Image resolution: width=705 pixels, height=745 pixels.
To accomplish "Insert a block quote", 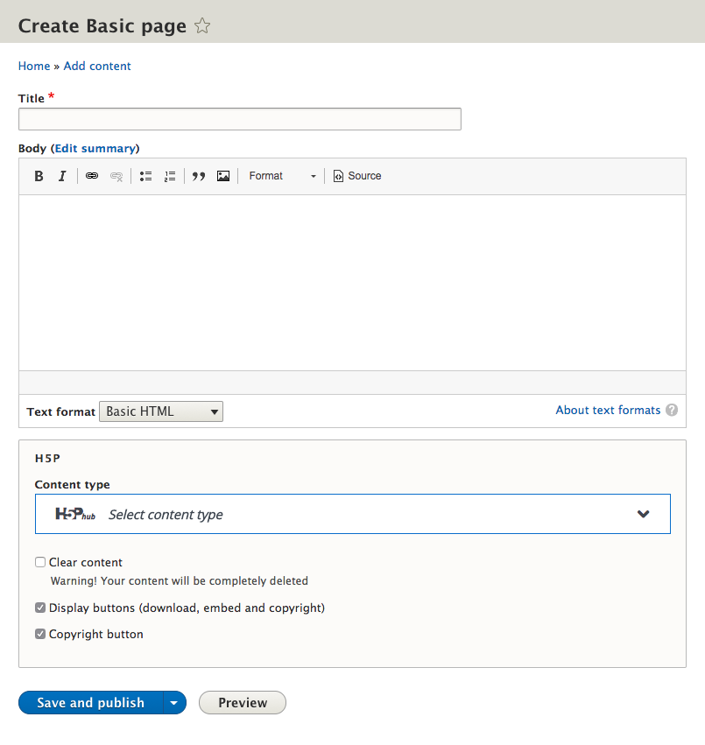I will [198, 176].
